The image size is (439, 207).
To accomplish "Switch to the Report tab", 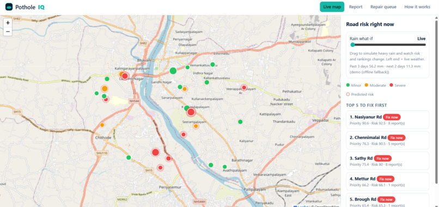I will 356,7.
